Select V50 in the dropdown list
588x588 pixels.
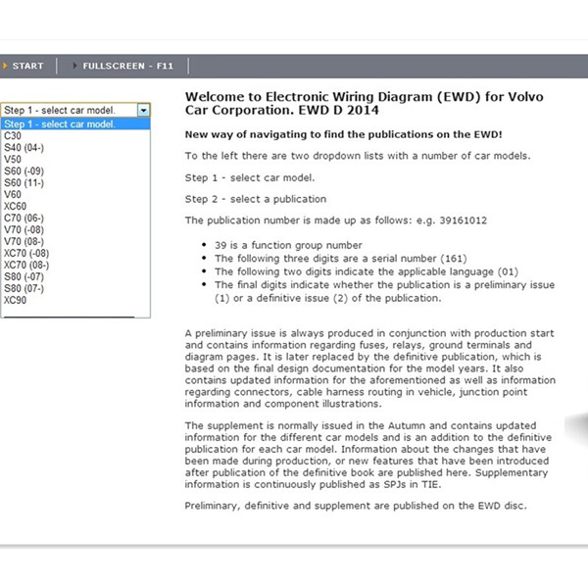coord(13,160)
